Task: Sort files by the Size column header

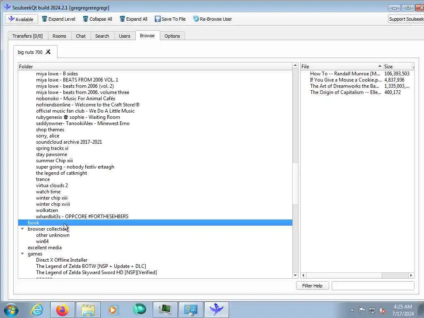Action: pos(398,67)
